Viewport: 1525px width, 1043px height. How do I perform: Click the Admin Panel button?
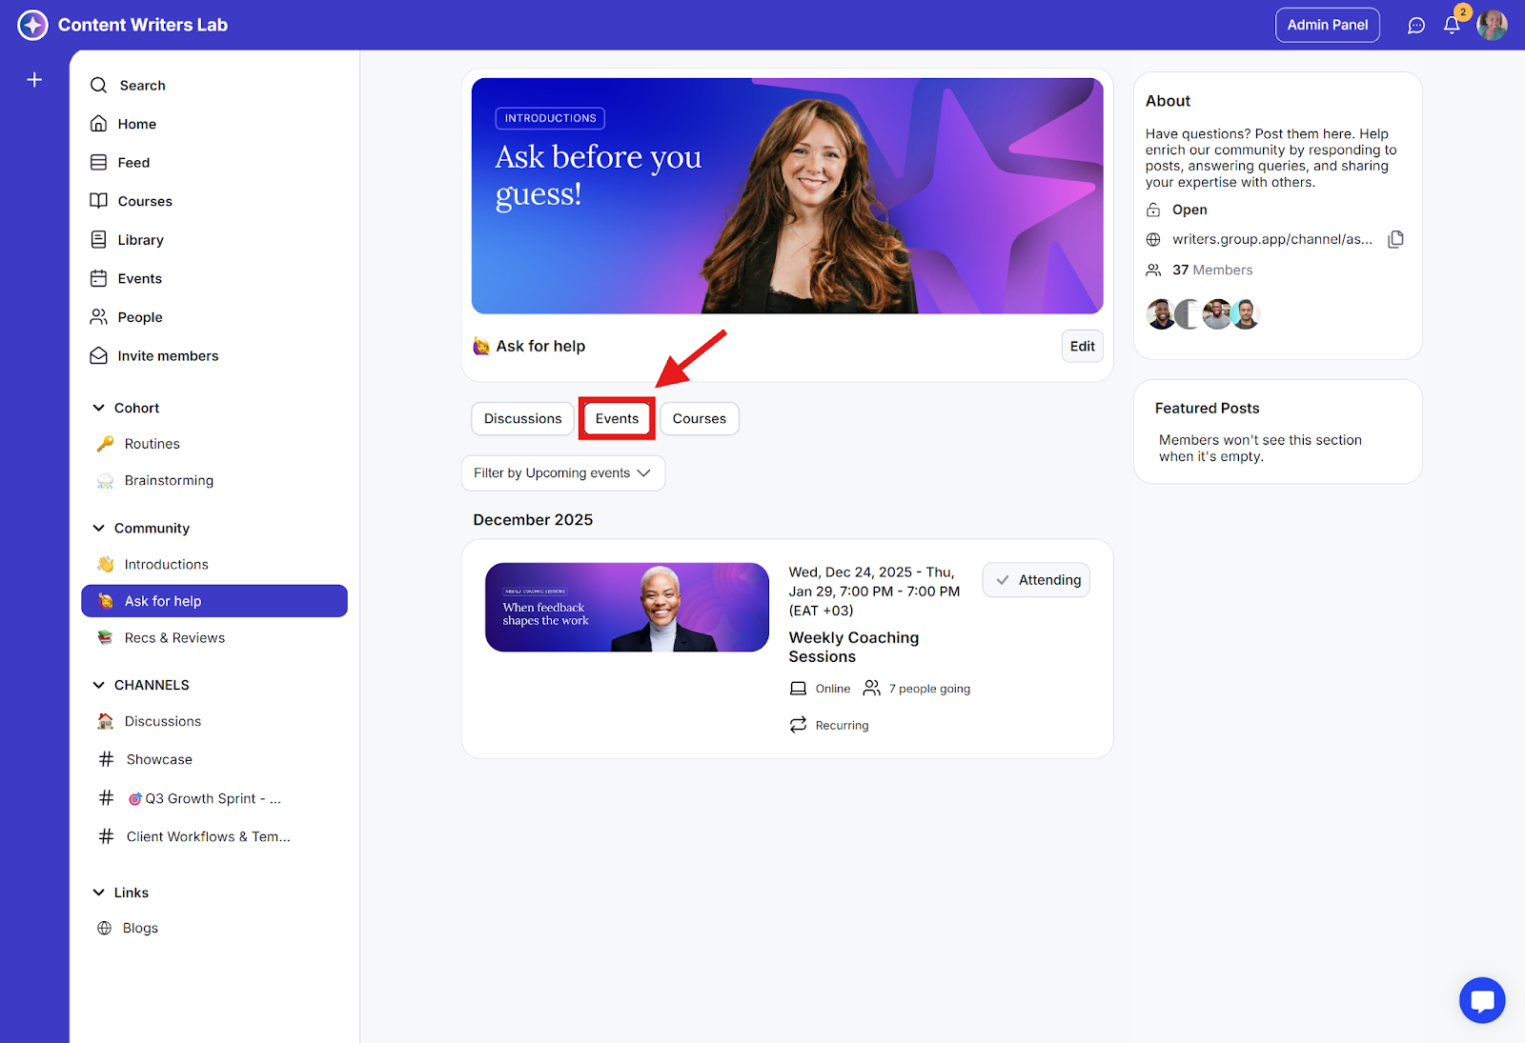tap(1327, 25)
